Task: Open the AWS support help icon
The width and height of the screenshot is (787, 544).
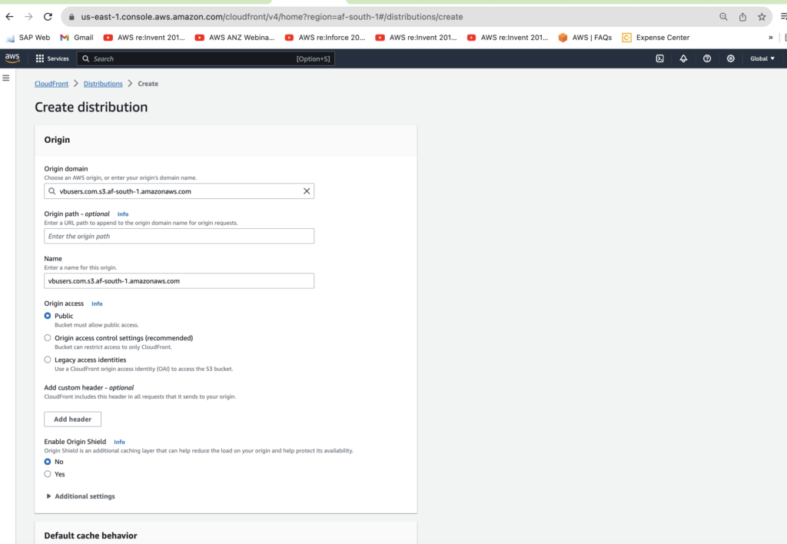Action: [707, 58]
